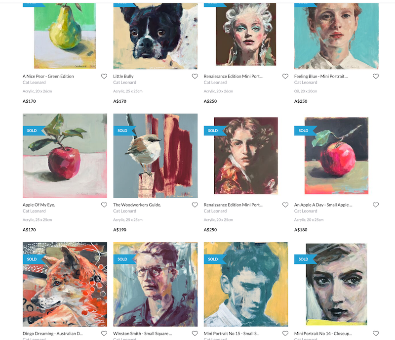Click Cat Leonard under The Woodworkers Guide
The width and height of the screenshot is (395, 340).
pyautogui.click(x=125, y=211)
